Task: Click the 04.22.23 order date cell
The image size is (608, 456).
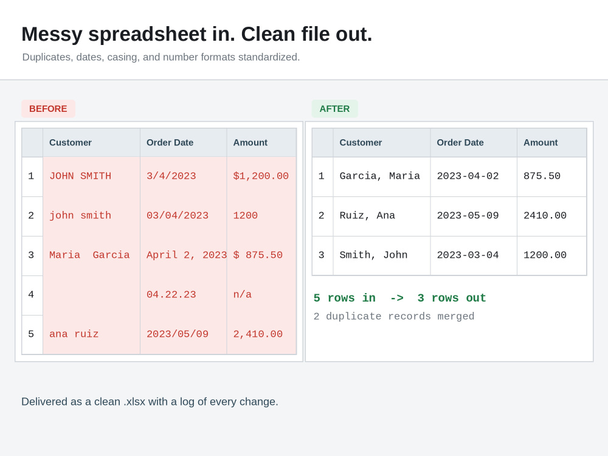Action: [184, 295]
